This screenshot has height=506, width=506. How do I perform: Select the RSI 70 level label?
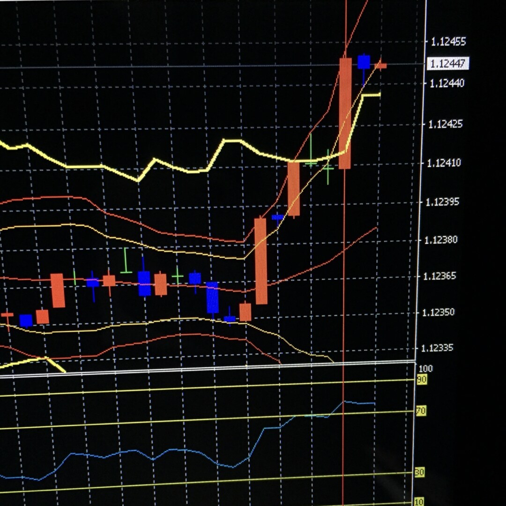[421, 411]
